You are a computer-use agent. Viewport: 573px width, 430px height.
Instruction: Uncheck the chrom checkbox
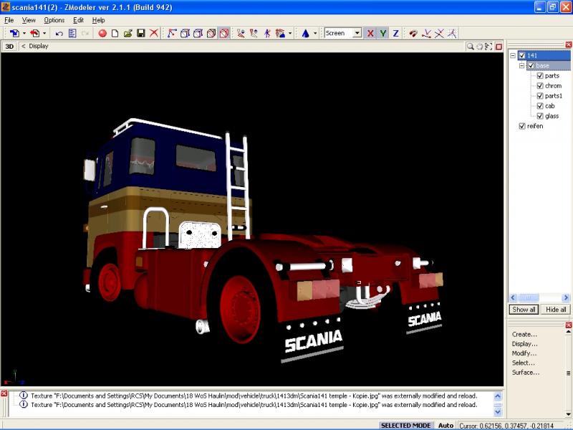pyautogui.click(x=540, y=86)
